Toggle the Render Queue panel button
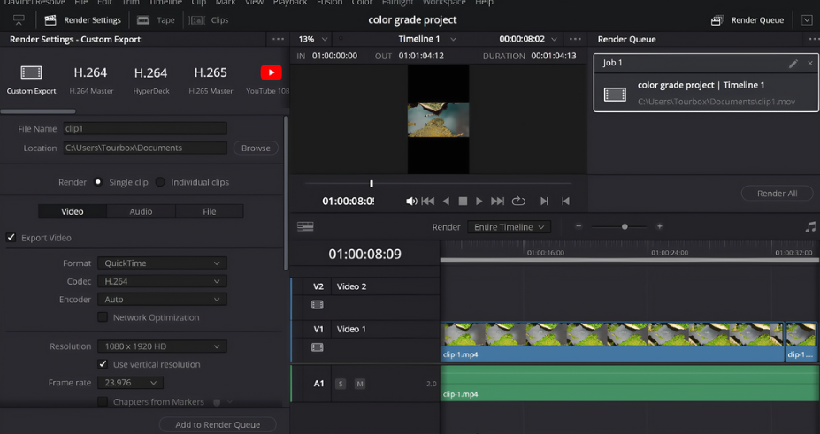 [x=747, y=20]
